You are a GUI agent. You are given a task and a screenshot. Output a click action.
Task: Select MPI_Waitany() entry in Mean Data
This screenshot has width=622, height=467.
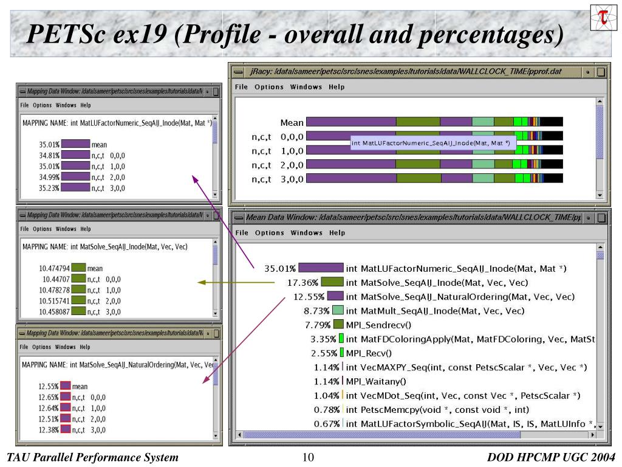tap(376, 381)
